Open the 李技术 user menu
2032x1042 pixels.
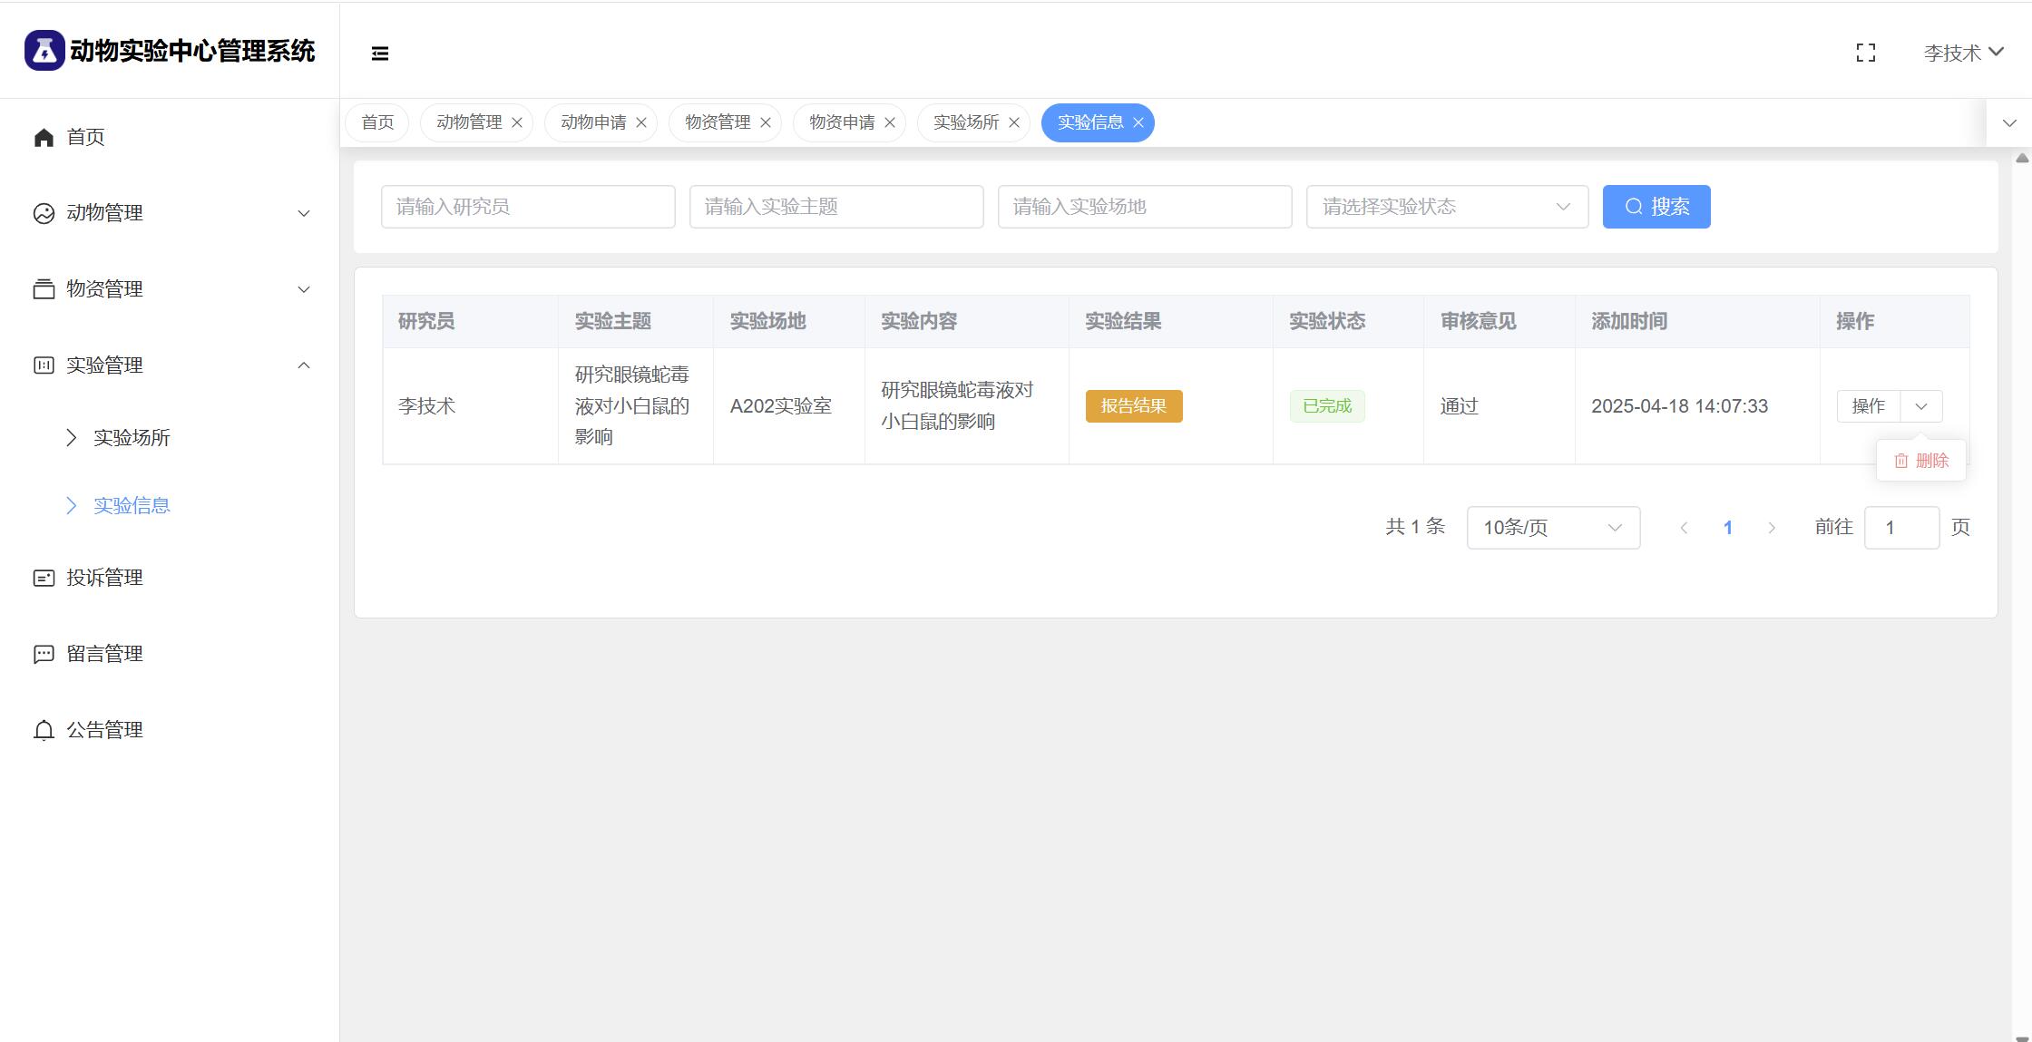click(1963, 53)
